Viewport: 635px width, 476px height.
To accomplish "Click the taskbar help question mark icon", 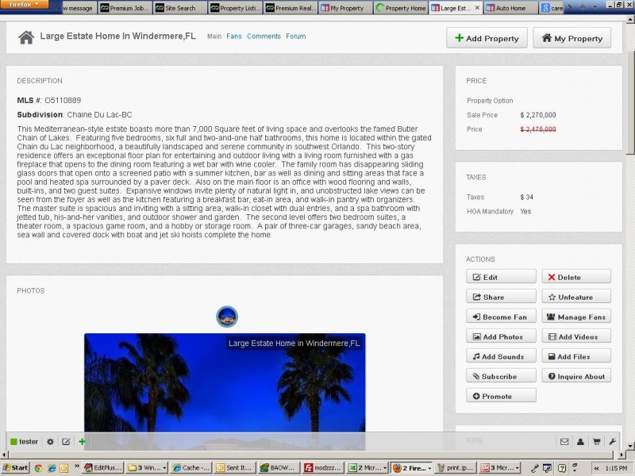I will 562,468.
